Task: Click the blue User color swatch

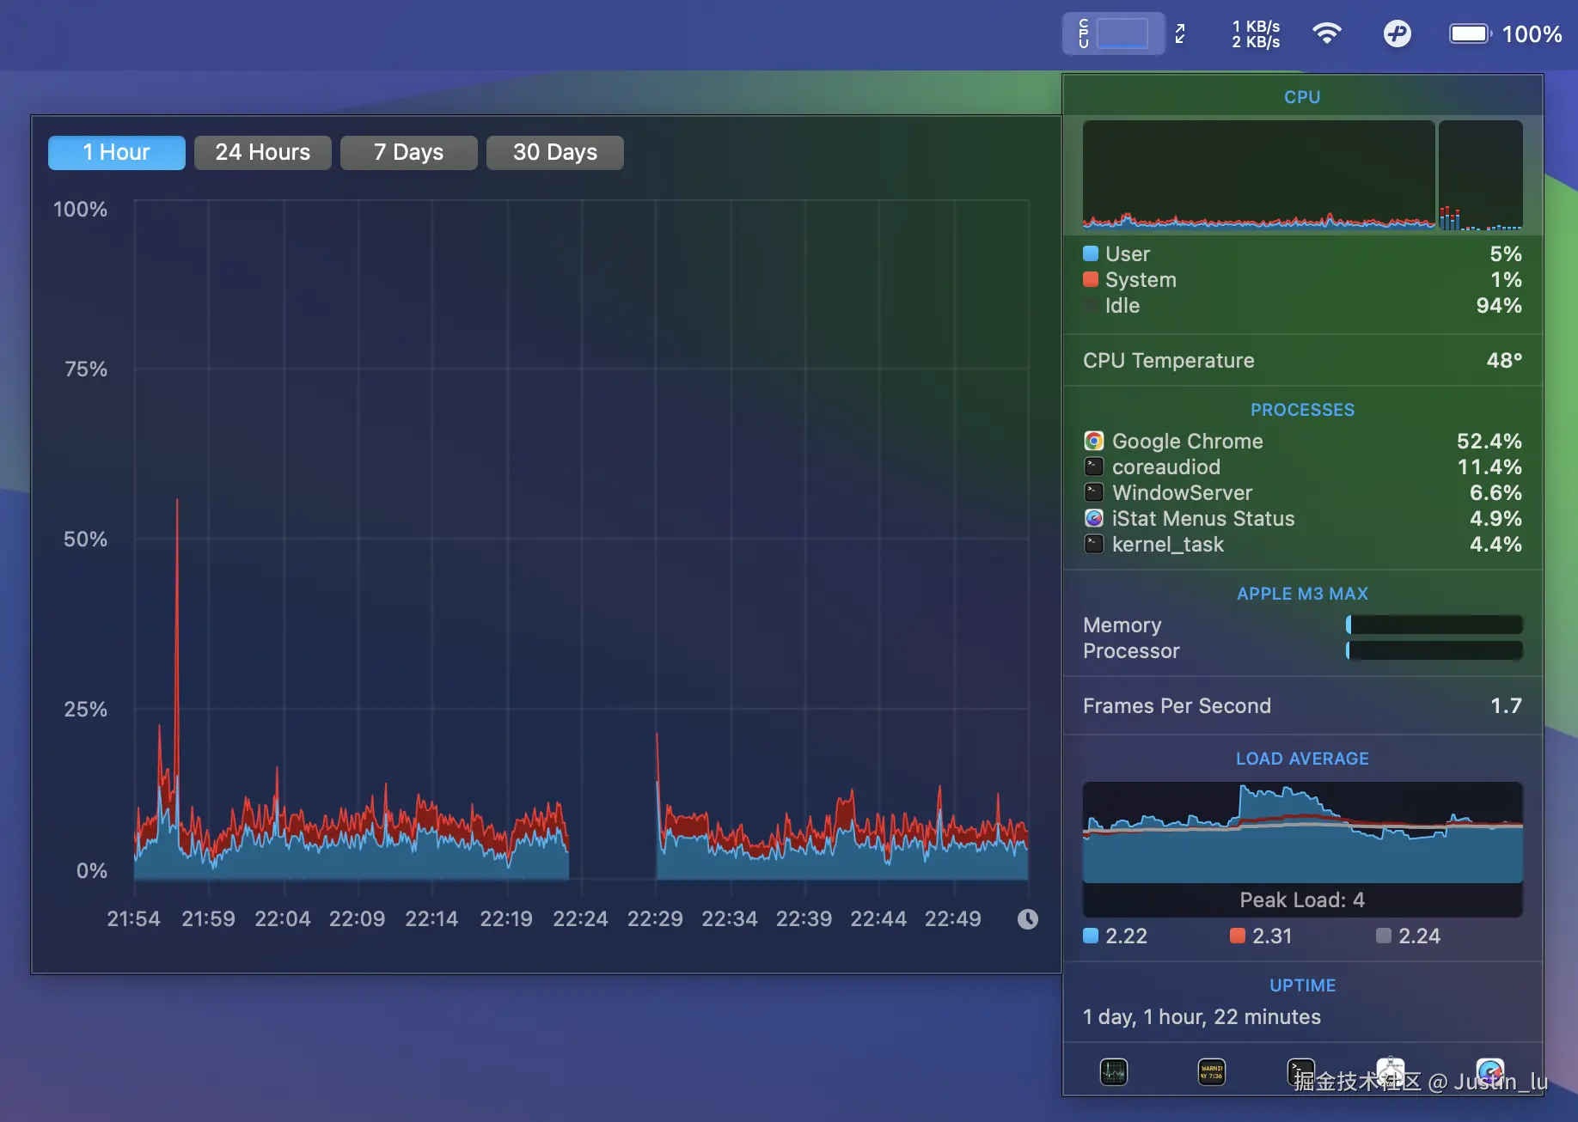Action: [x=1091, y=253]
